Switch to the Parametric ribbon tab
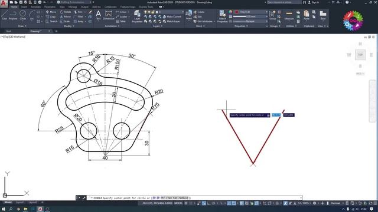 (x=50, y=7)
